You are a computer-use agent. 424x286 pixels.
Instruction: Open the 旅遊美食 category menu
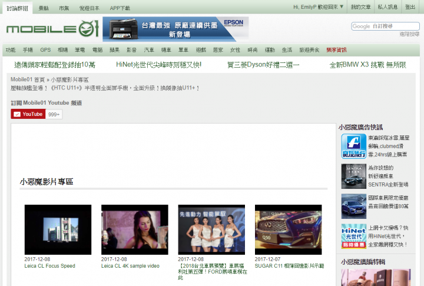pos(309,50)
